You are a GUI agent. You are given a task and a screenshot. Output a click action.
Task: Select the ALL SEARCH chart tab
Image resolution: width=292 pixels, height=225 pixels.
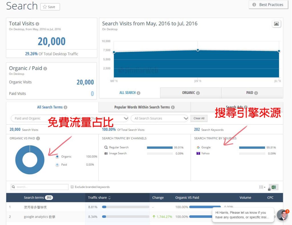click(130, 93)
